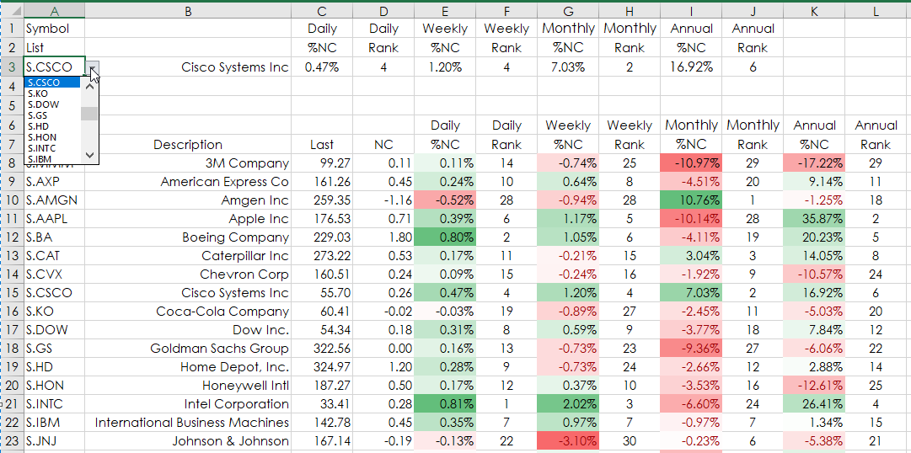911x453 pixels.
Task: Click Dow Inc. cell
Action: click(x=188, y=330)
